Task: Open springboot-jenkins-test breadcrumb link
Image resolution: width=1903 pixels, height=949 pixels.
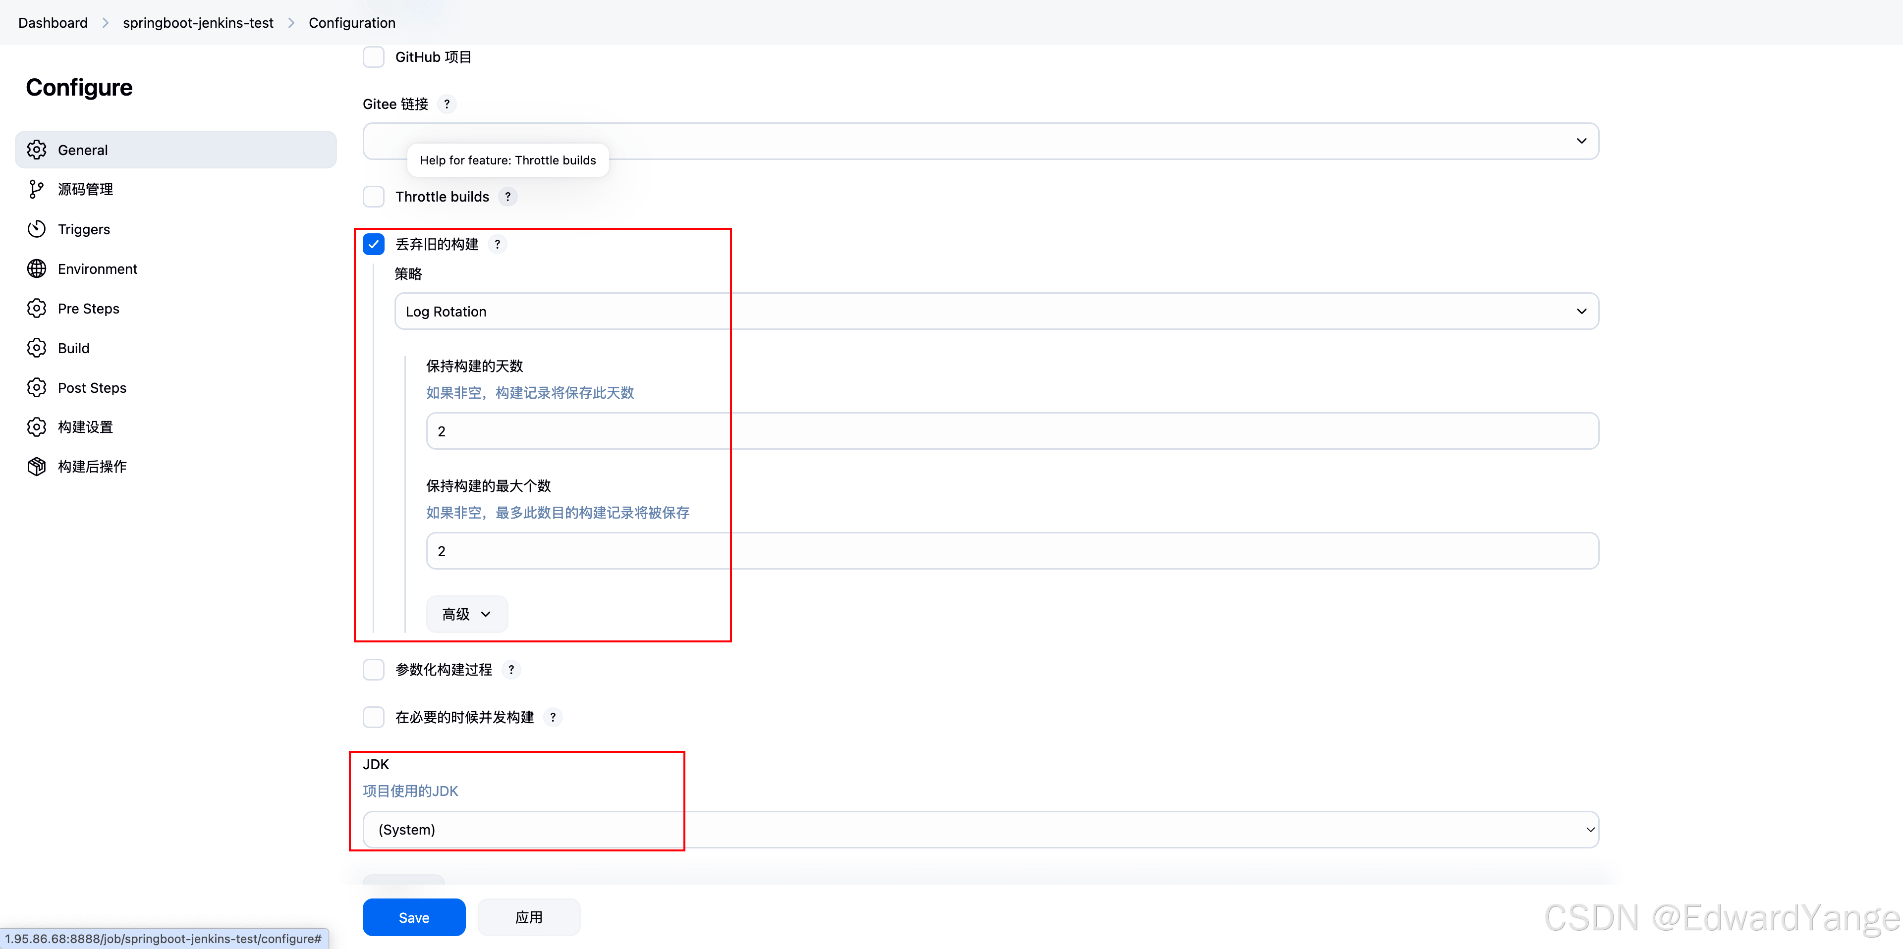Action: [x=198, y=23]
